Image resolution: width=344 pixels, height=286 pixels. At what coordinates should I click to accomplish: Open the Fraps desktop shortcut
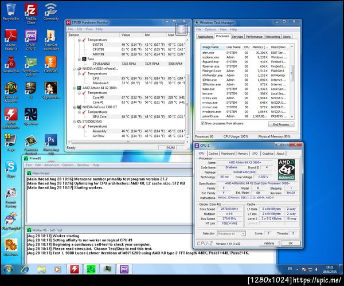11,143
